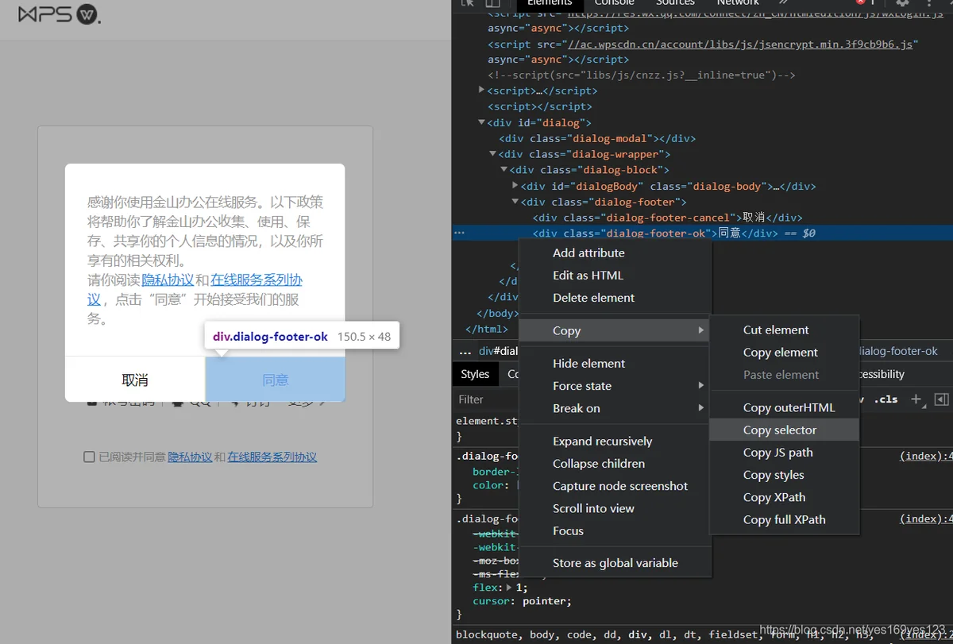Click the WPS logo in the page header
Viewport: 953px width, 644px height.
click(59, 14)
